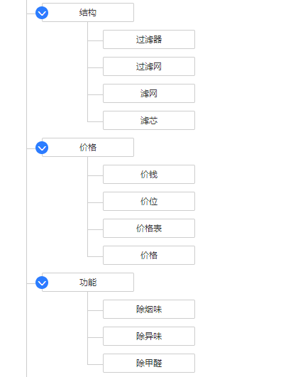
Task: Choose the 滤网 node under 结构
Action: [149, 93]
